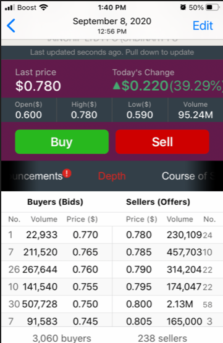Tap the Wi-Fi status icon
The height and width of the screenshot is (343, 223).
pyautogui.click(x=44, y=7)
